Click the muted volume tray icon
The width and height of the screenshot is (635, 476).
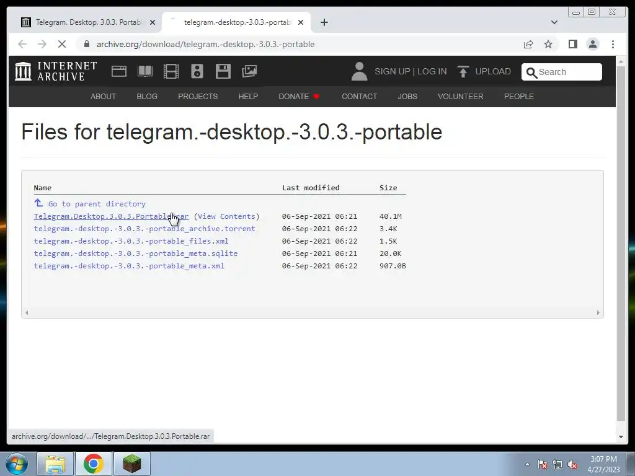coord(572,464)
